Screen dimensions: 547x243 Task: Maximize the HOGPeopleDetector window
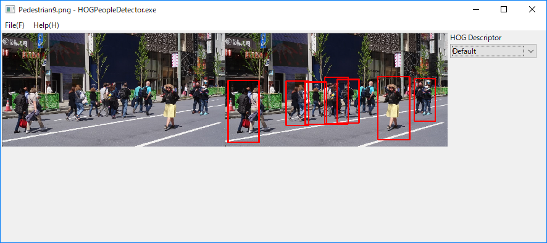(x=503, y=9)
